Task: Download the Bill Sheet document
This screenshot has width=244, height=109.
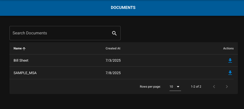Action: [230, 61]
